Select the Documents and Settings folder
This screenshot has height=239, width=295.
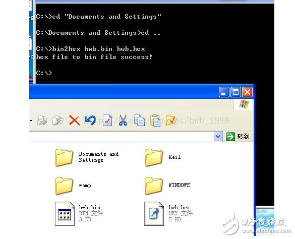pyautogui.click(x=87, y=157)
